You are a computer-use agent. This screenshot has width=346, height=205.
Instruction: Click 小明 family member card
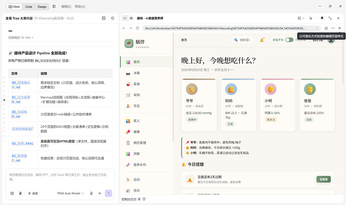click(x=278, y=105)
